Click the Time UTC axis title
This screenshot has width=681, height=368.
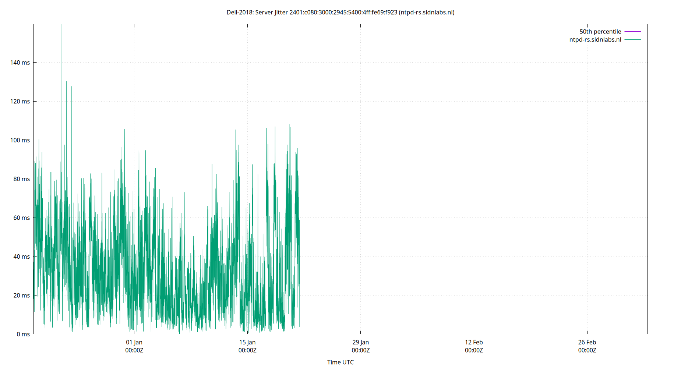tap(340, 362)
